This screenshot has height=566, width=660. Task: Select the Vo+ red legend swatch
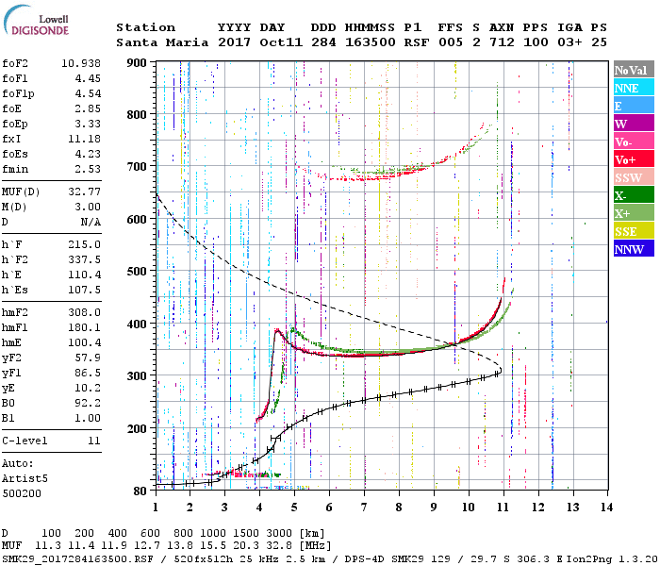tap(634, 159)
